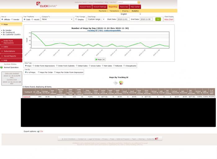Click the End Date input field
Screen dimensions: 217x159
(x=146, y=19)
